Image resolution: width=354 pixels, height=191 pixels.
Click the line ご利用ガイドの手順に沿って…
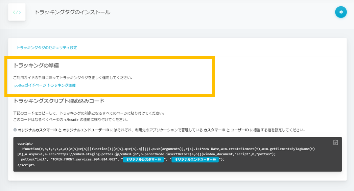click(x=73, y=78)
